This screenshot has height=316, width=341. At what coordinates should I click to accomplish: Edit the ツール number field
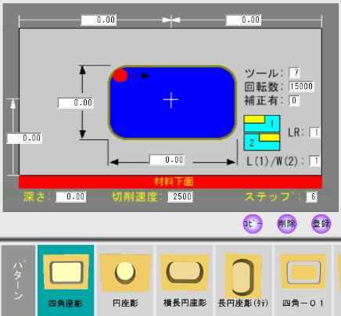(295, 73)
